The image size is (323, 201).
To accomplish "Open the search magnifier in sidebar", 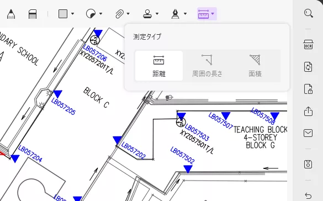I will pyautogui.click(x=309, y=13).
